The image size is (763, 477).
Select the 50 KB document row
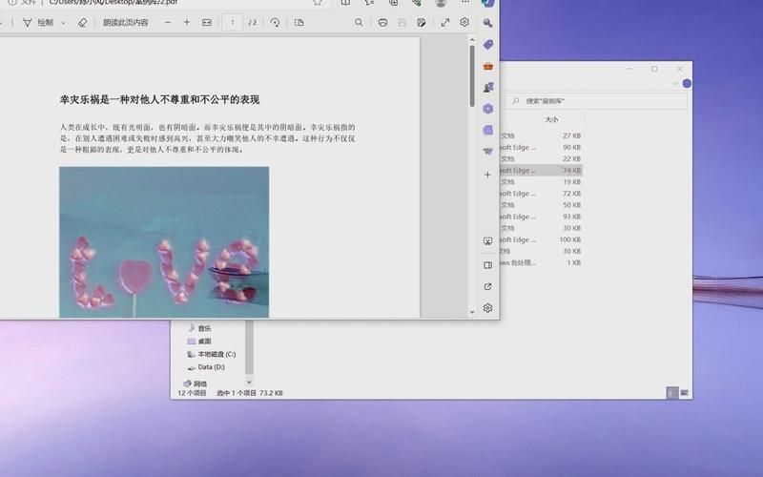pyautogui.click(x=541, y=205)
